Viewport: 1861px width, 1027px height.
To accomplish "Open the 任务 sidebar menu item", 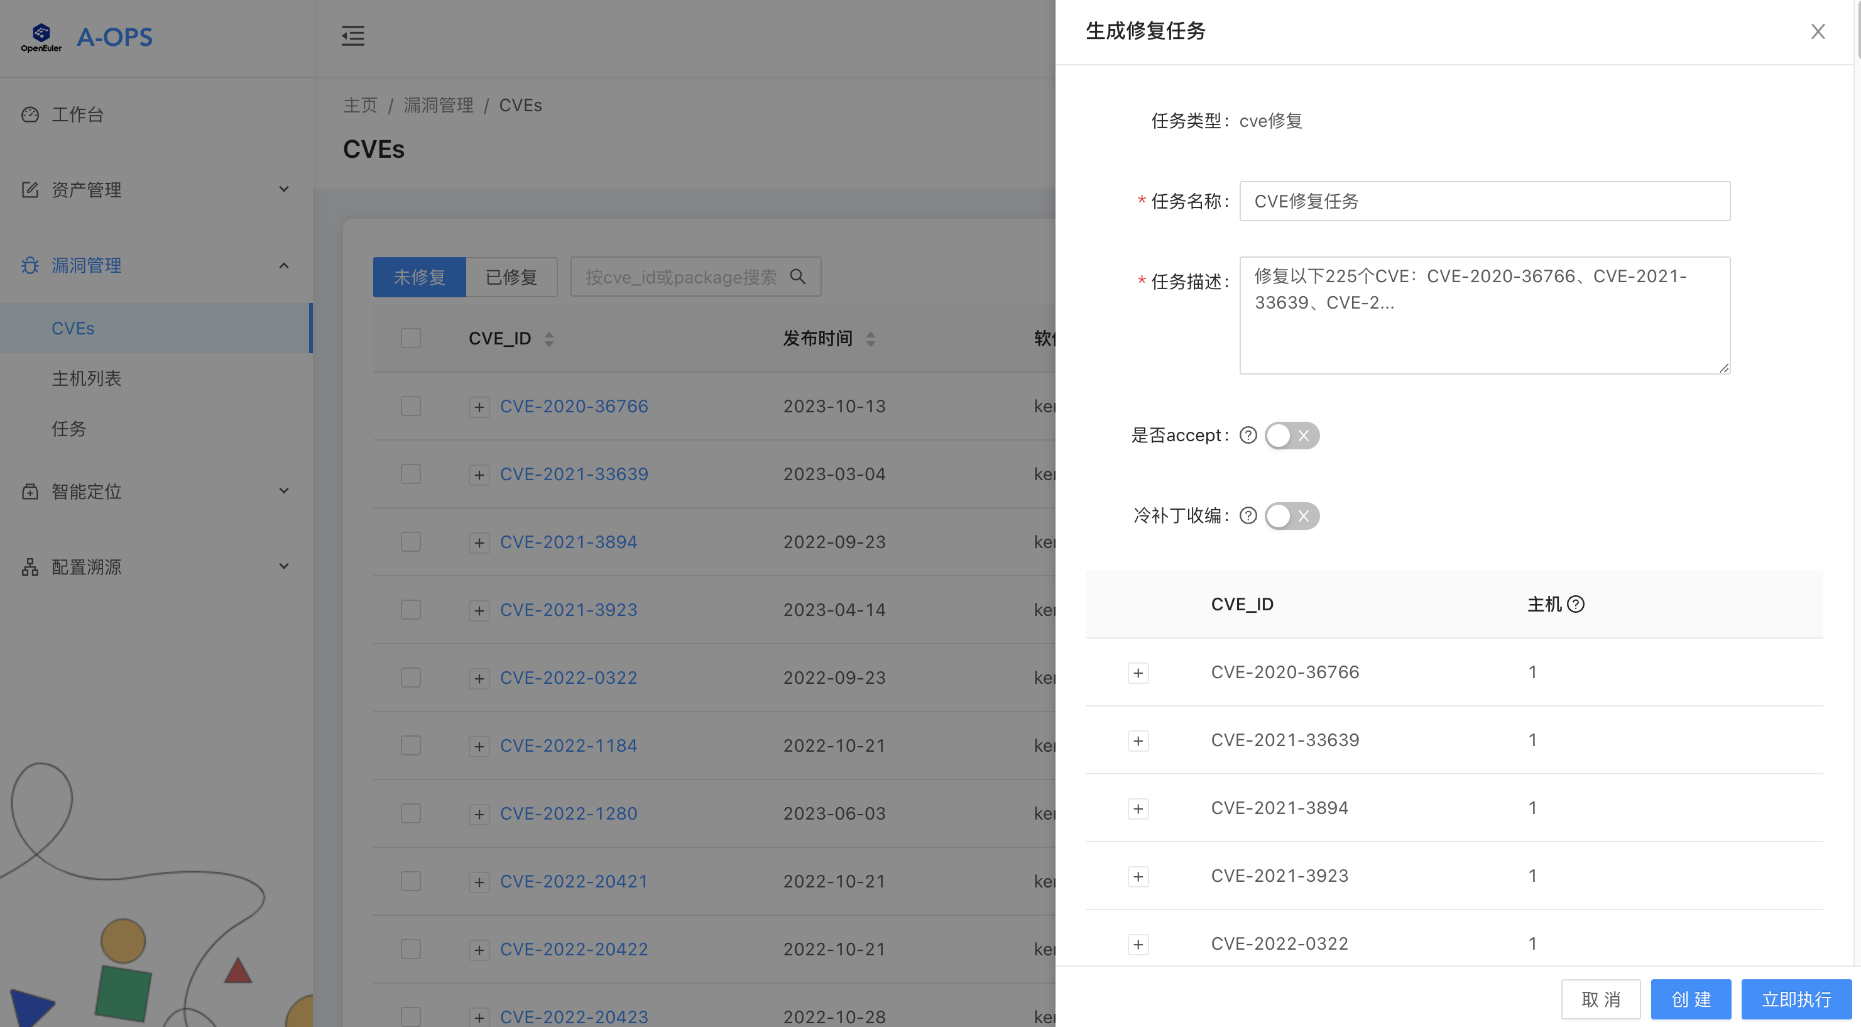I will point(69,429).
